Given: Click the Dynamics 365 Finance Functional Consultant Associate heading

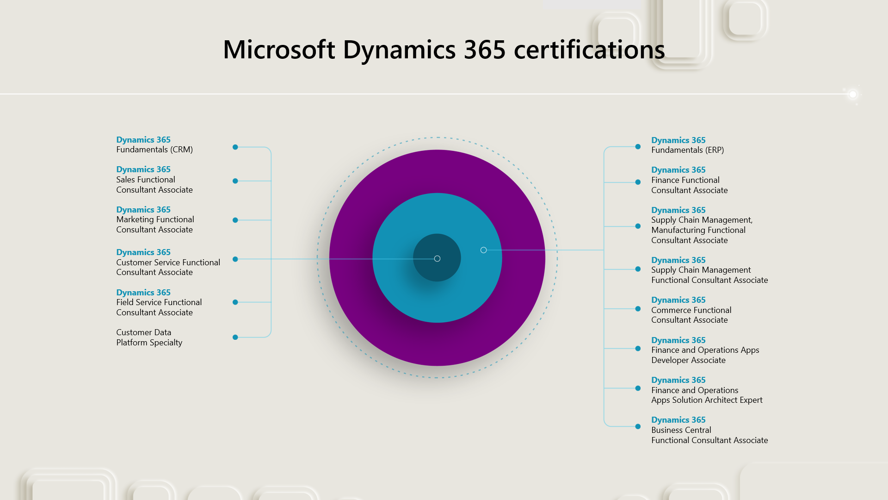Looking at the screenshot, I should click(x=678, y=170).
